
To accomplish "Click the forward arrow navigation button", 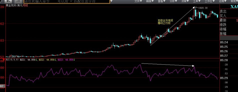I will point(18,2).
